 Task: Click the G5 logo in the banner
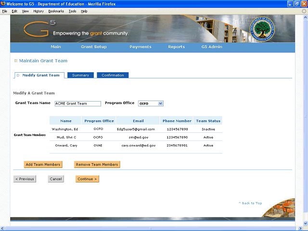(39, 29)
